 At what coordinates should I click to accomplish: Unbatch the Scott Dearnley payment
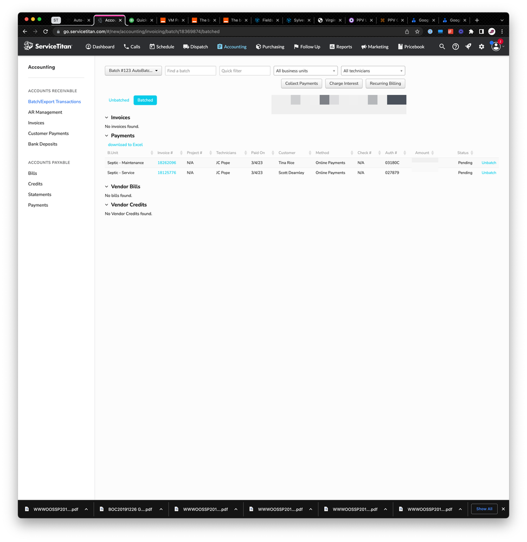489,173
